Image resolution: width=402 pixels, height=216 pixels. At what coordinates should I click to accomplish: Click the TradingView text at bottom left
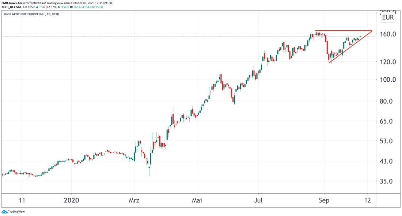(16, 212)
